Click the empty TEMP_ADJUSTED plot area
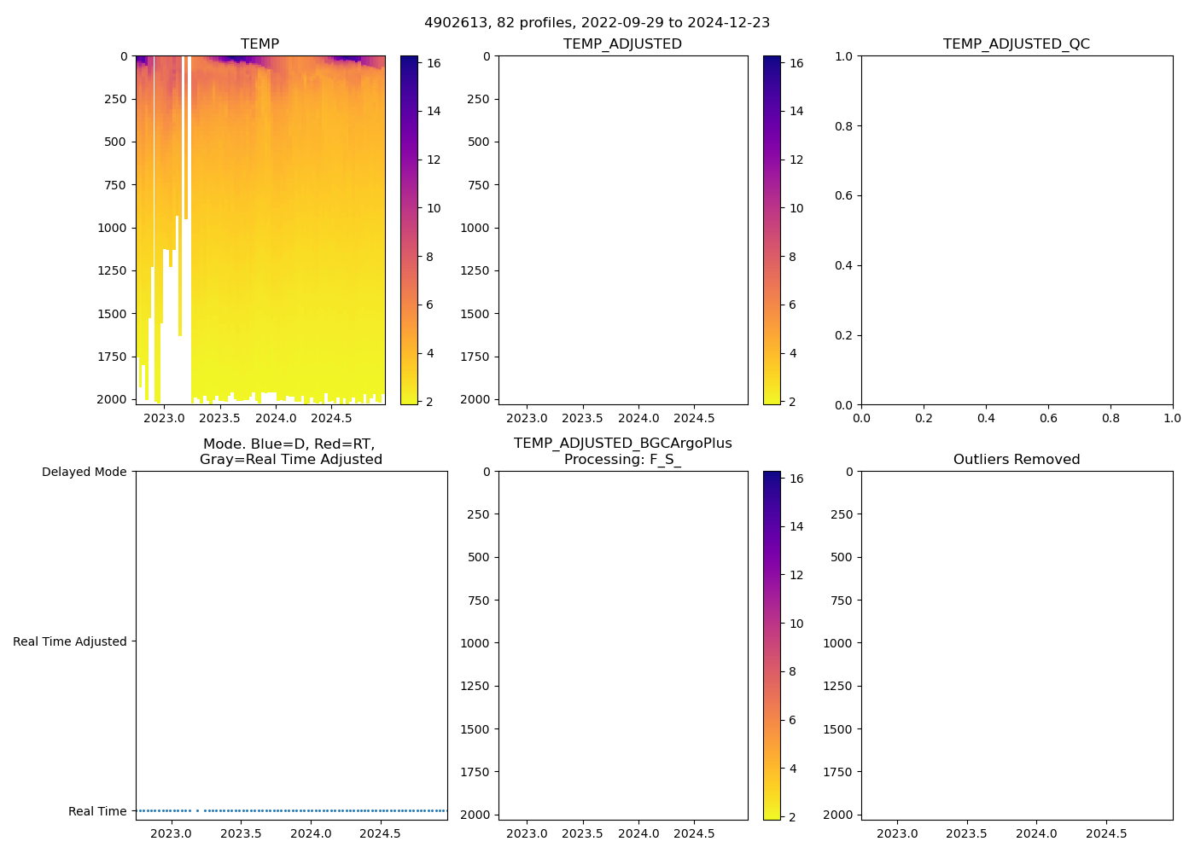The width and height of the screenshot is (1195, 853). pos(622,230)
